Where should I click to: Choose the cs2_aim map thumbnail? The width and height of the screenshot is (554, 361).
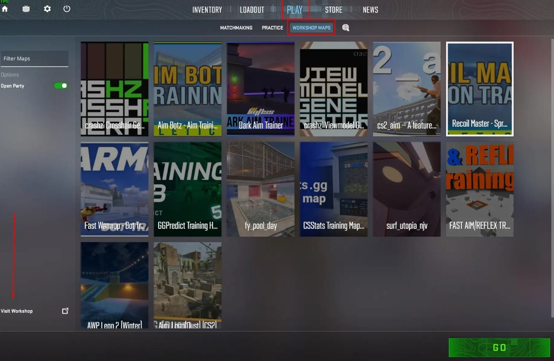coord(407,89)
